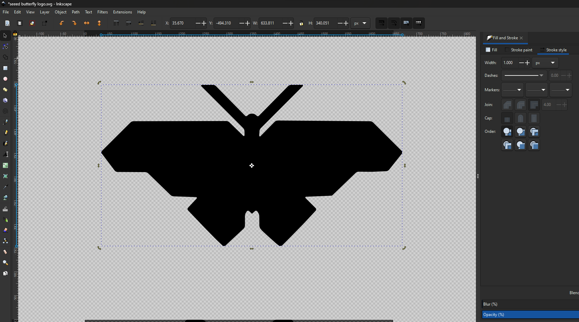Toggle scale rounded corners option
This screenshot has height=322, width=579.
[x=394, y=23]
